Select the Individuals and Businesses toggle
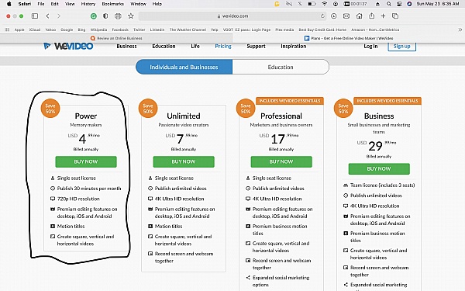 coord(184,67)
